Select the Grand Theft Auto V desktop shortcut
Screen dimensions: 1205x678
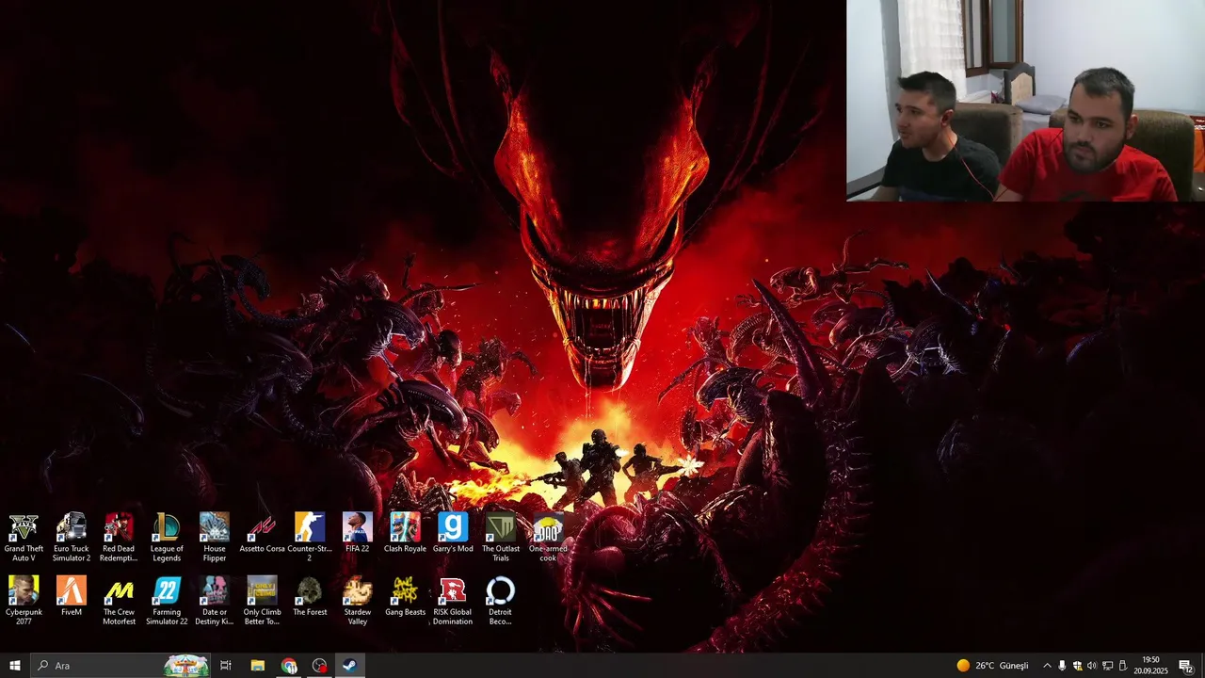tap(24, 538)
